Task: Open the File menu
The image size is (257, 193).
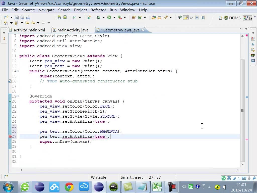Action: (5, 10)
